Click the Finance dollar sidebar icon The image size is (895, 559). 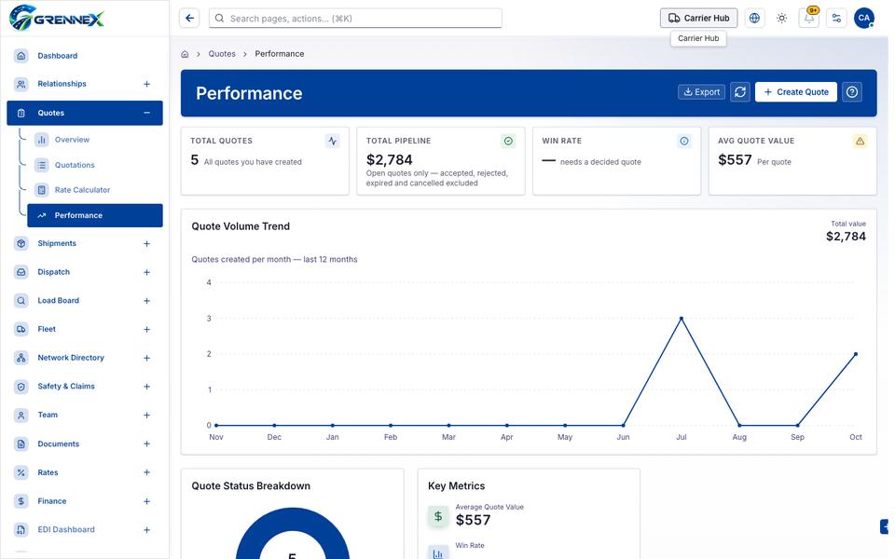(x=21, y=501)
